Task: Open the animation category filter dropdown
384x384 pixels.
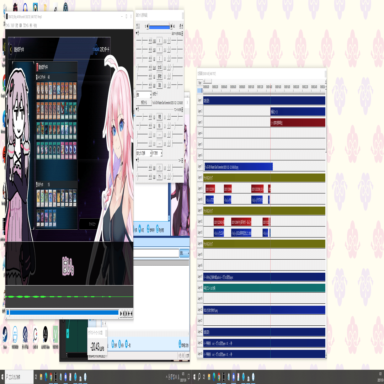Action: pyautogui.click(x=157, y=153)
